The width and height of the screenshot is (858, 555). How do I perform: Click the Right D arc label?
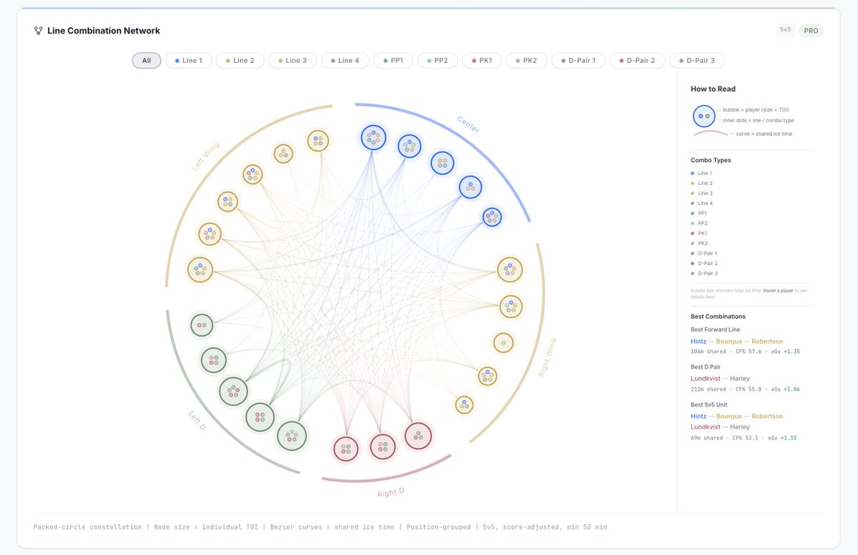click(390, 493)
